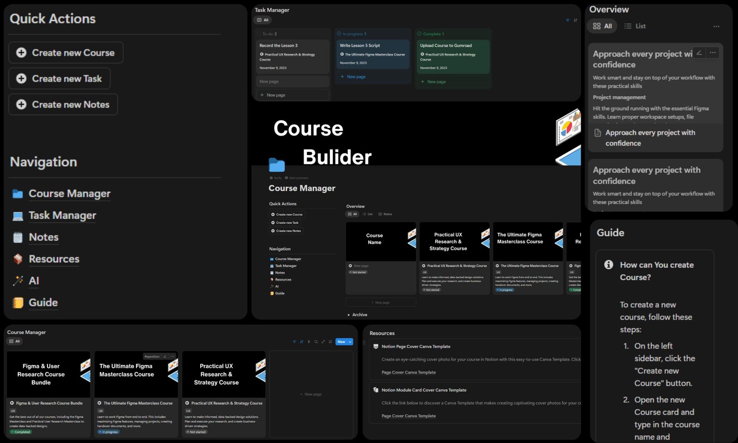738x443 pixels.
Task: Switch to List tab in large Overview panel
Action: (635, 26)
